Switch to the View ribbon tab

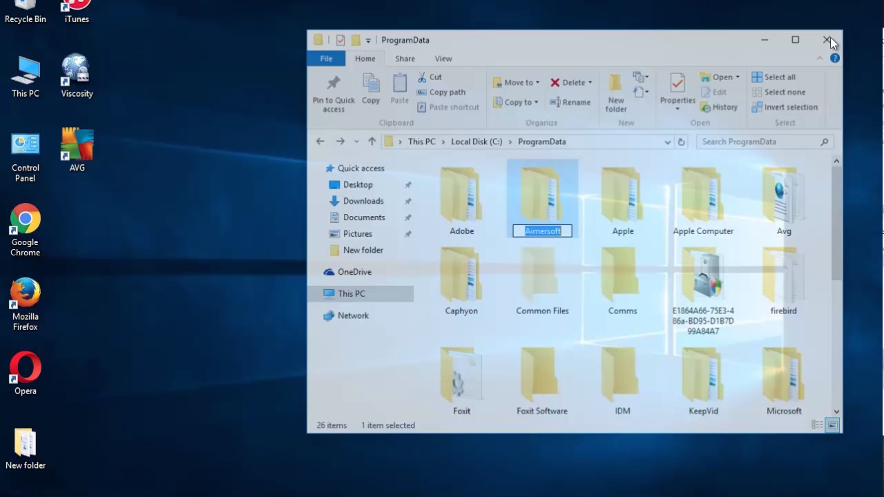pyautogui.click(x=443, y=59)
